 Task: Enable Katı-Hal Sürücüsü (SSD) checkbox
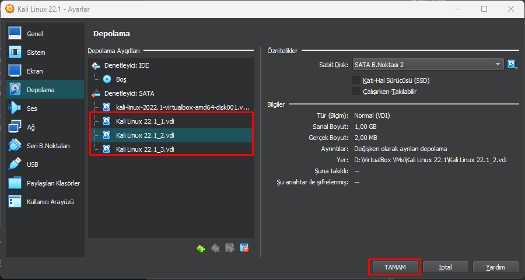click(356, 80)
